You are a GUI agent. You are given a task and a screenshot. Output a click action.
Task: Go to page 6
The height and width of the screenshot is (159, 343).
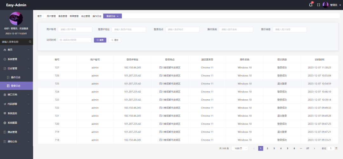click(294, 148)
